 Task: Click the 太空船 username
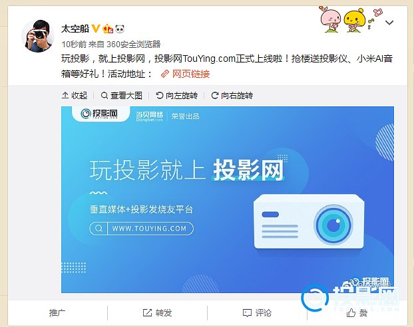[75, 29]
